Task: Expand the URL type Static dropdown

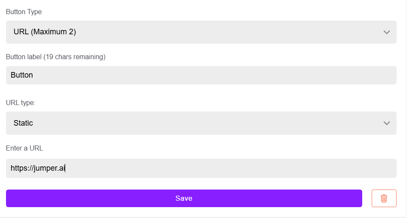Action: click(201, 123)
